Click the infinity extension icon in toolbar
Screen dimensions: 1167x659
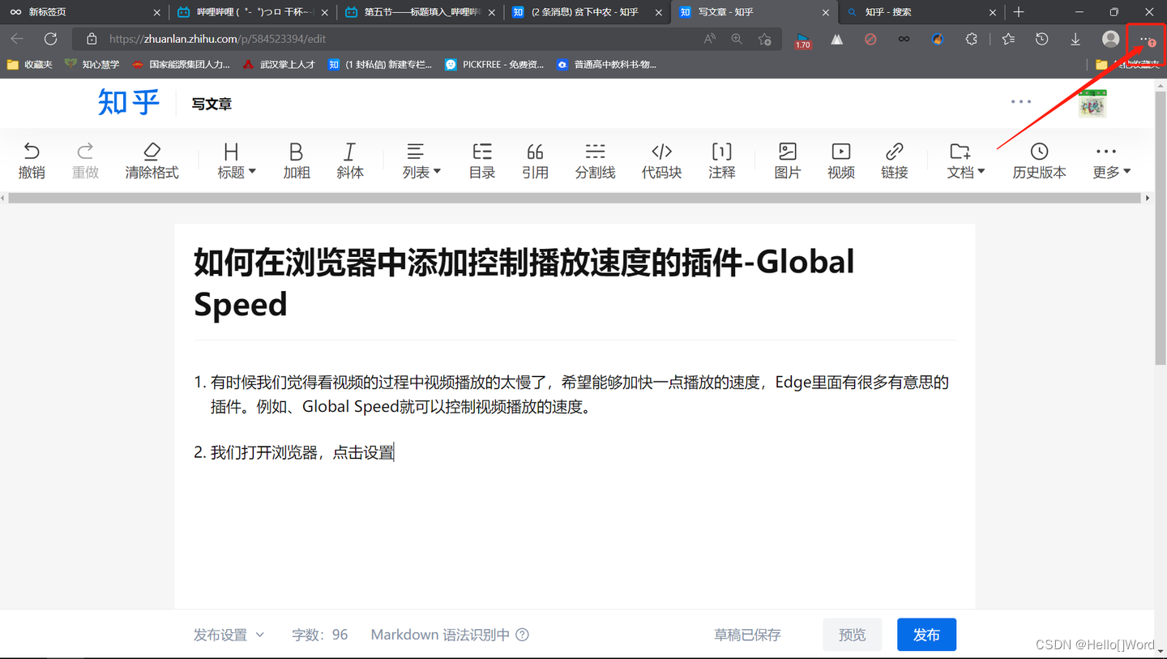904,39
